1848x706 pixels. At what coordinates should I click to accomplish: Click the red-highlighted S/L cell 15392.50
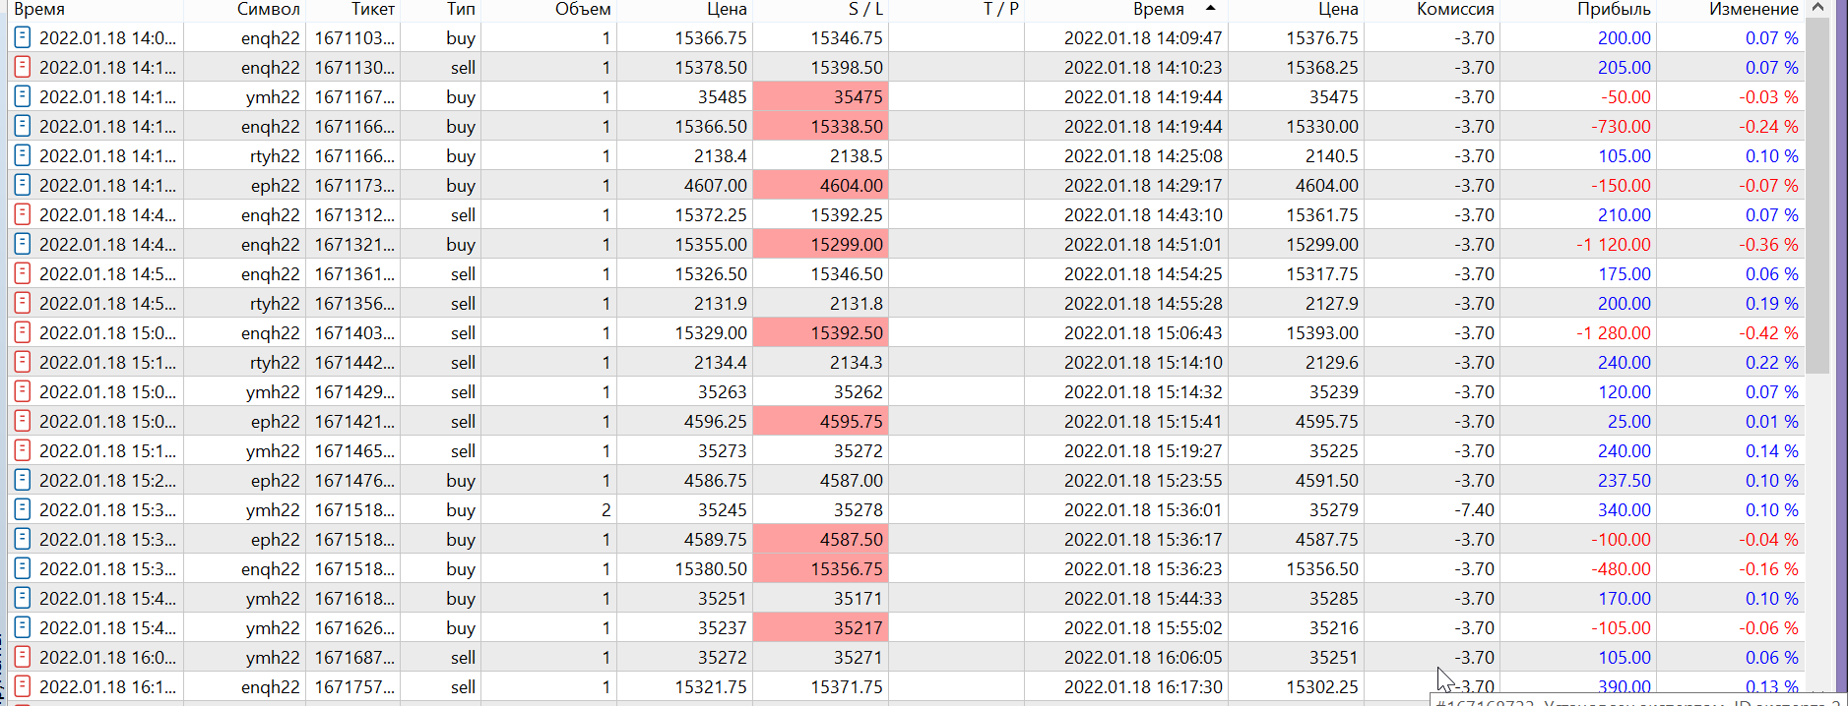(x=821, y=332)
